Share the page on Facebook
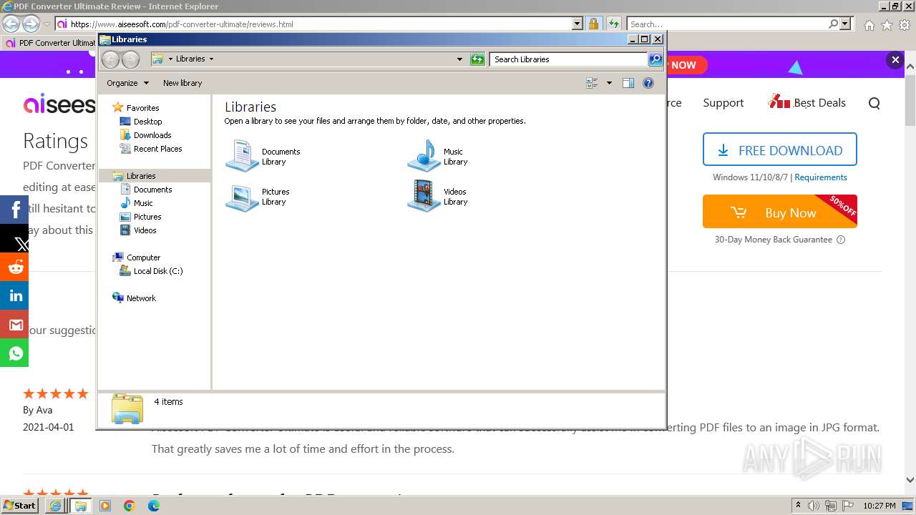The image size is (916, 515). pos(14,210)
